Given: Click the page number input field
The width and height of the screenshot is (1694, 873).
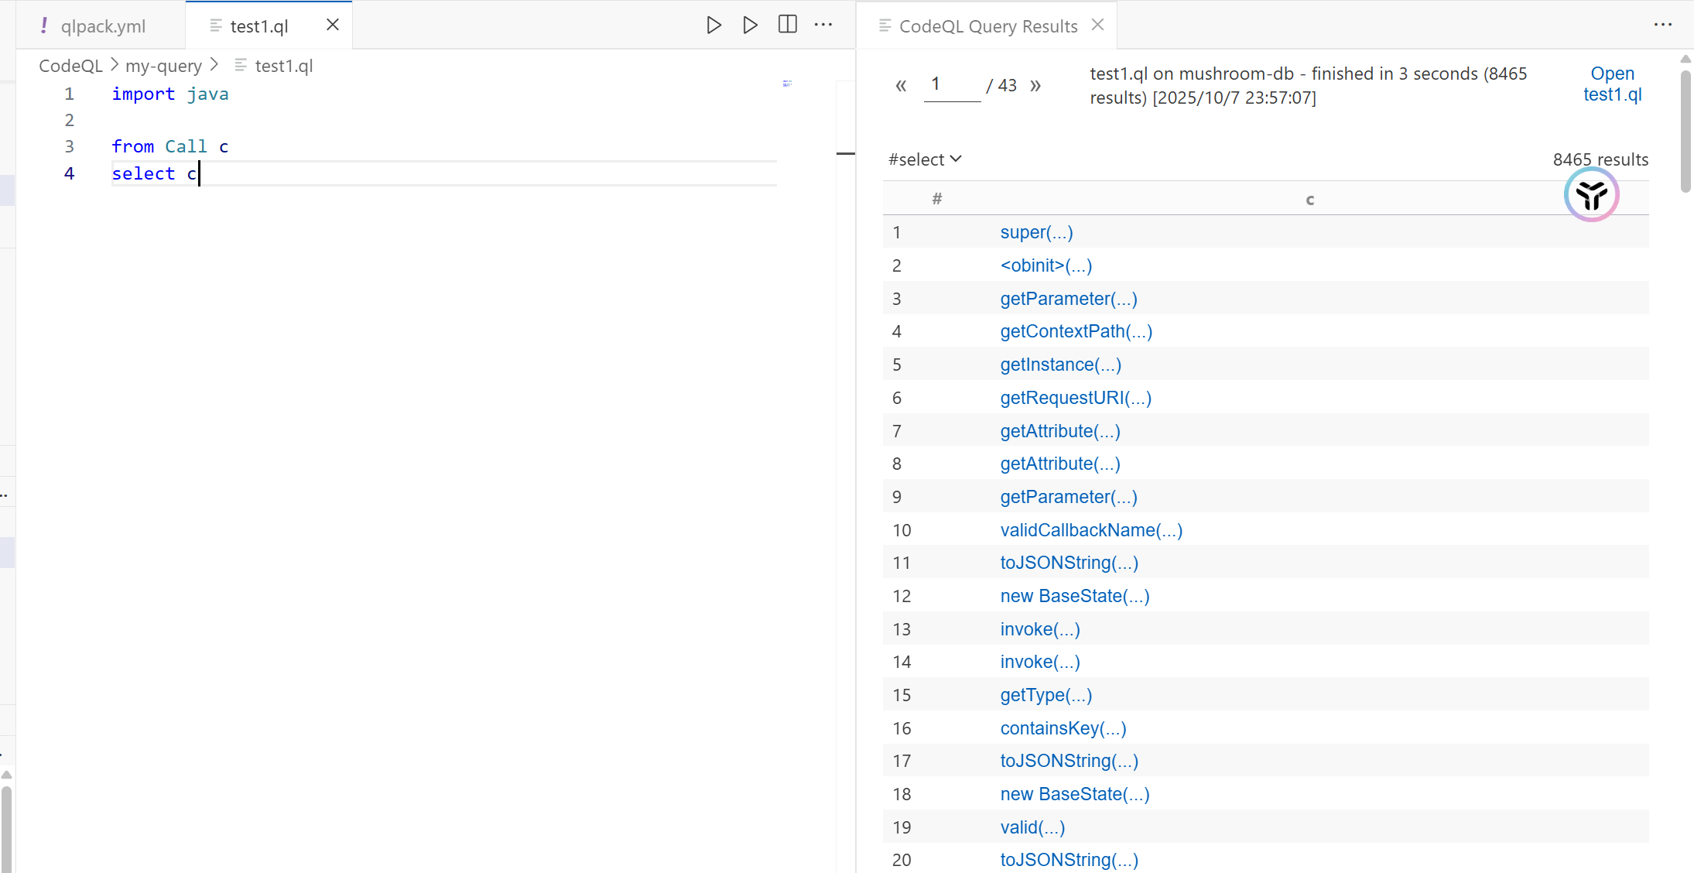Looking at the screenshot, I should 951,85.
